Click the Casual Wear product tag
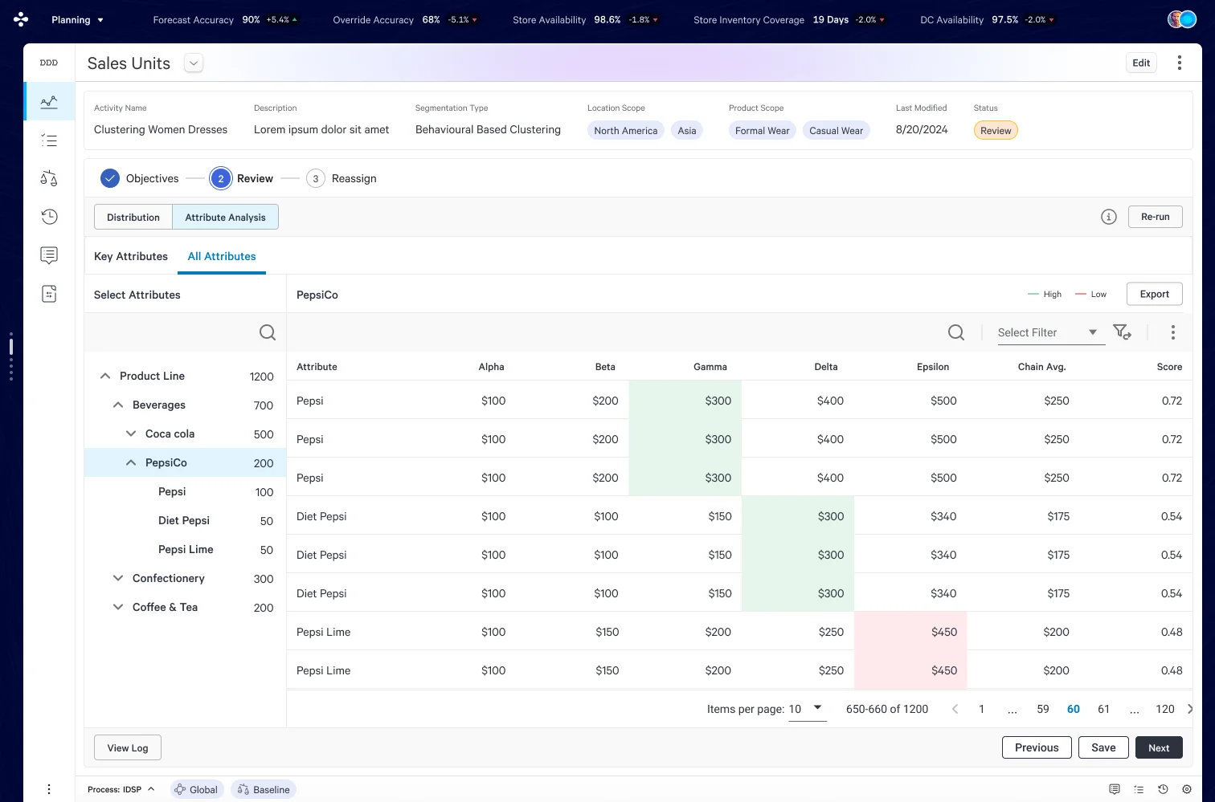 (x=837, y=130)
